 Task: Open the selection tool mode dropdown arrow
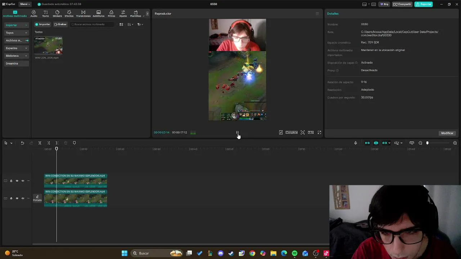point(11,143)
